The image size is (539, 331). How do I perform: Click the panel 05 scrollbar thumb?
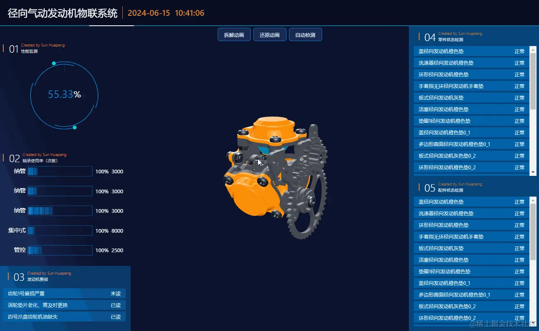point(533,231)
